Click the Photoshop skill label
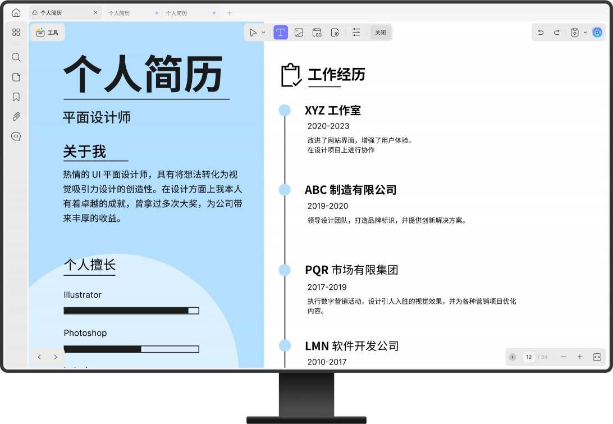 pyautogui.click(x=85, y=333)
